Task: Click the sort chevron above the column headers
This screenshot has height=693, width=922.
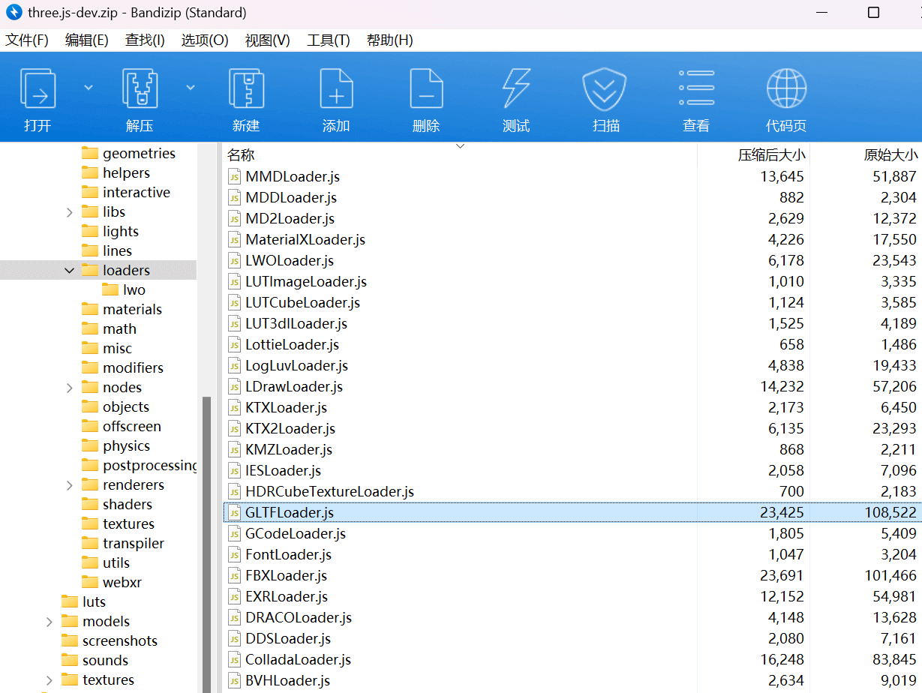Action: tap(461, 146)
